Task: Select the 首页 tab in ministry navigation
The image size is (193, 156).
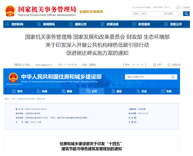Action: point(17,91)
